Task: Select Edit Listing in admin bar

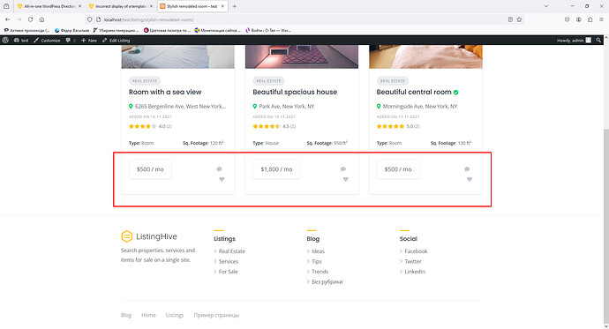Action: 117,41
